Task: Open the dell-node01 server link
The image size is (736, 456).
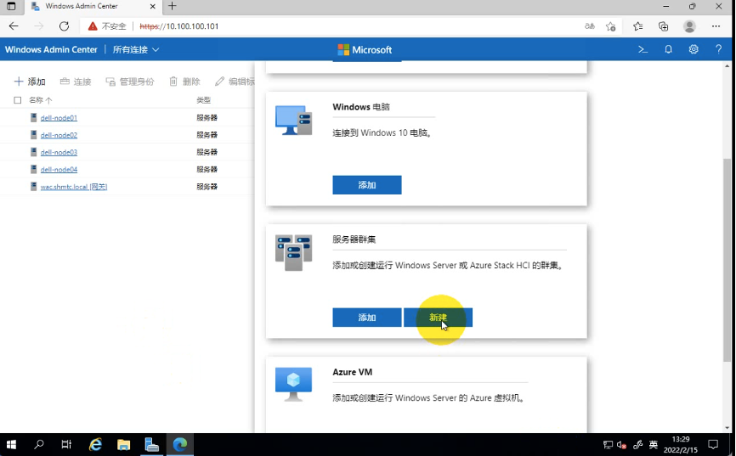Action: pyautogui.click(x=59, y=118)
